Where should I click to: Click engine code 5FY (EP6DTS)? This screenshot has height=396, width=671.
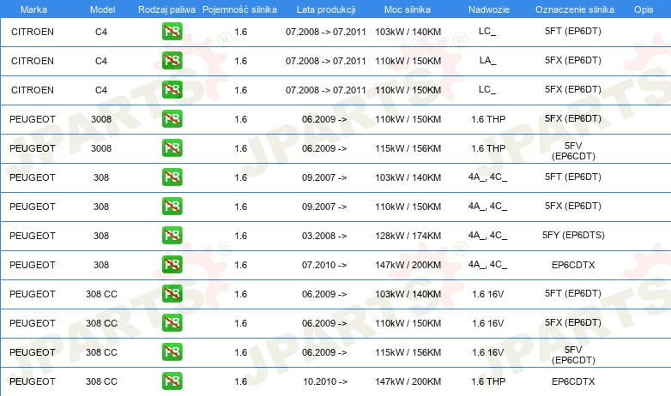[x=573, y=235]
